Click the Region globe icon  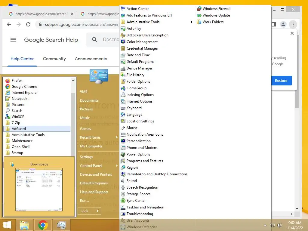[x=123, y=167]
